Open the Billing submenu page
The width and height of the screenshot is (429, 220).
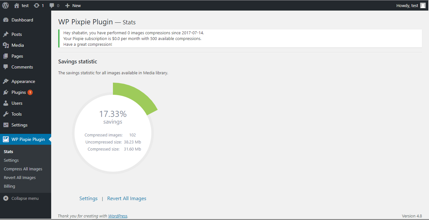9,186
